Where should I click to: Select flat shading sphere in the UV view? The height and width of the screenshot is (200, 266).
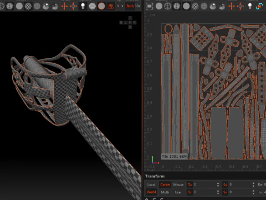(159, 6)
